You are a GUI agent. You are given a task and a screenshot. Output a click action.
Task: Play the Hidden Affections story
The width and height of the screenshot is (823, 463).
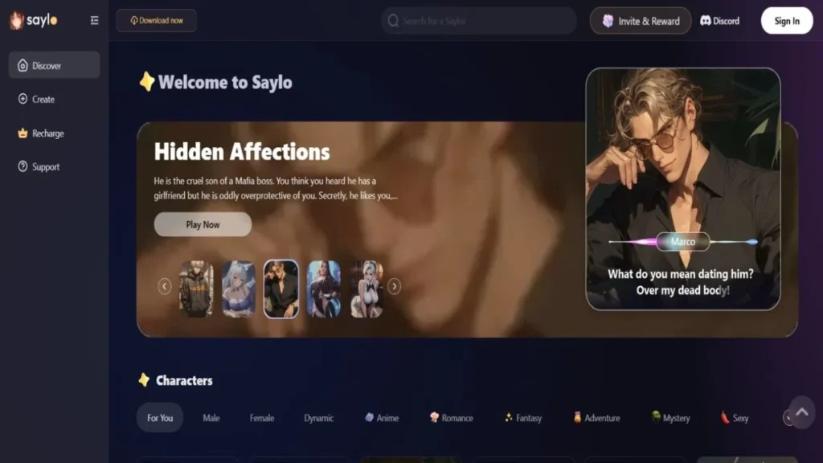click(203, 224)
